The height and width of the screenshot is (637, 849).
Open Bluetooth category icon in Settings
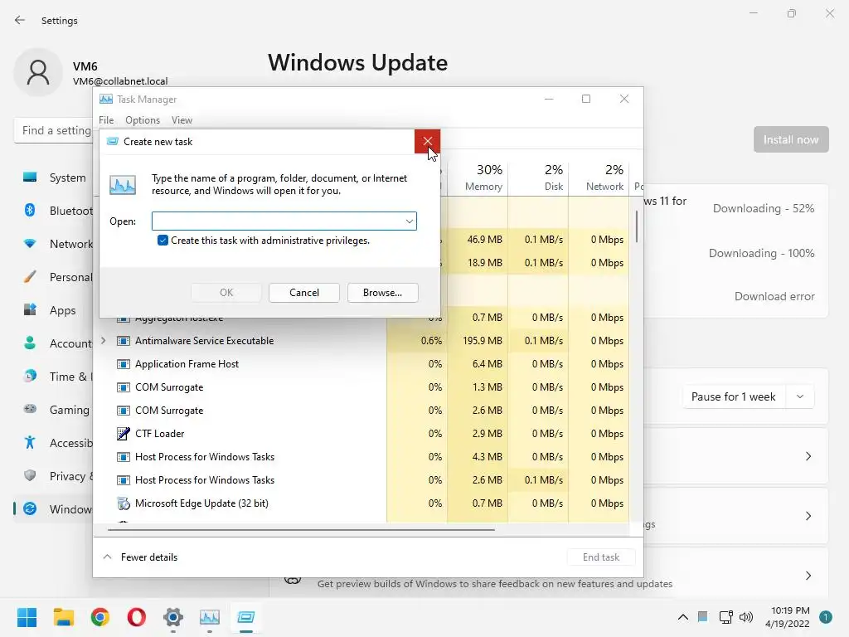30,210
